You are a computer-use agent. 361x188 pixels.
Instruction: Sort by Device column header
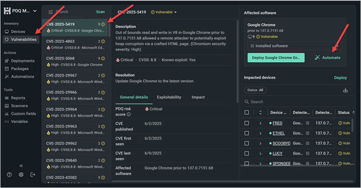point(278,112)
